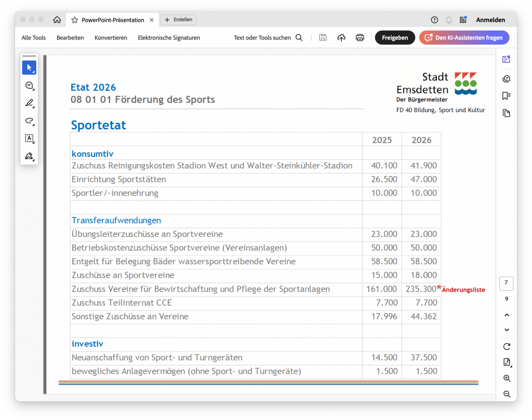Viewport: 532px width, 420px height.
Task: Go to next page with down chevron
Action: pos(507,330)
